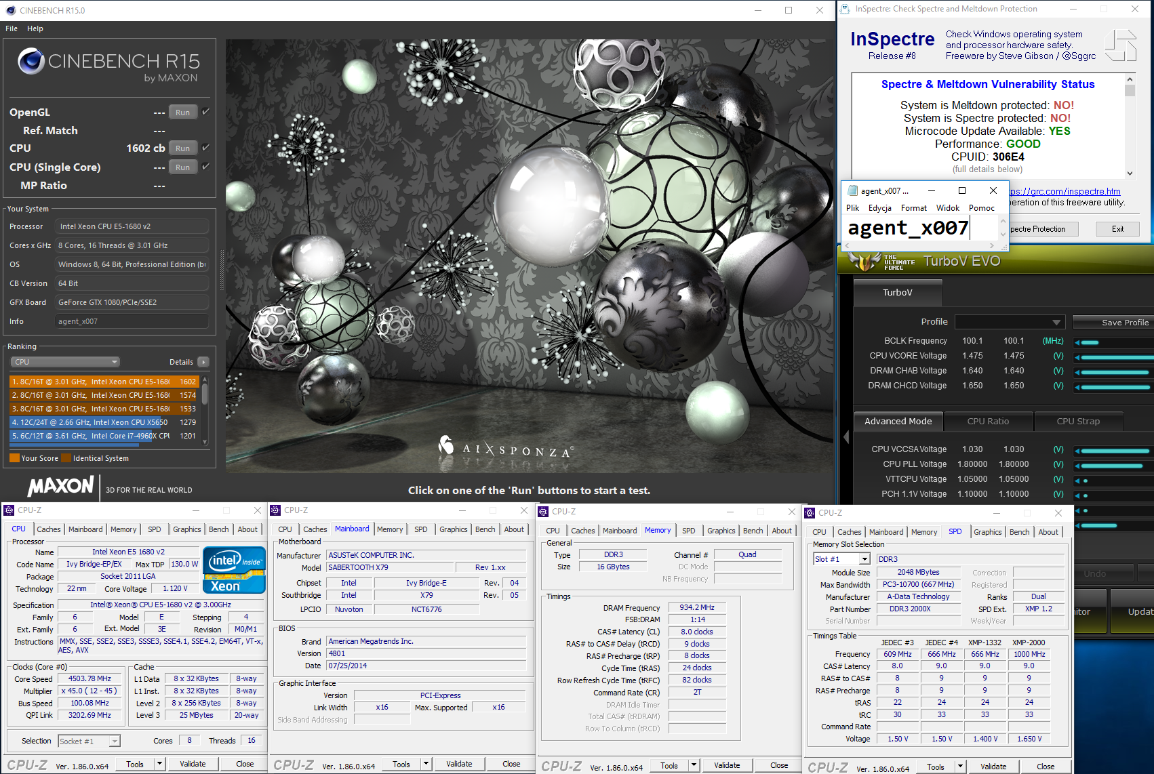Open the Slot #1 dropdown in SPD window
The image size is (1154, 774).
pos(841,559)
